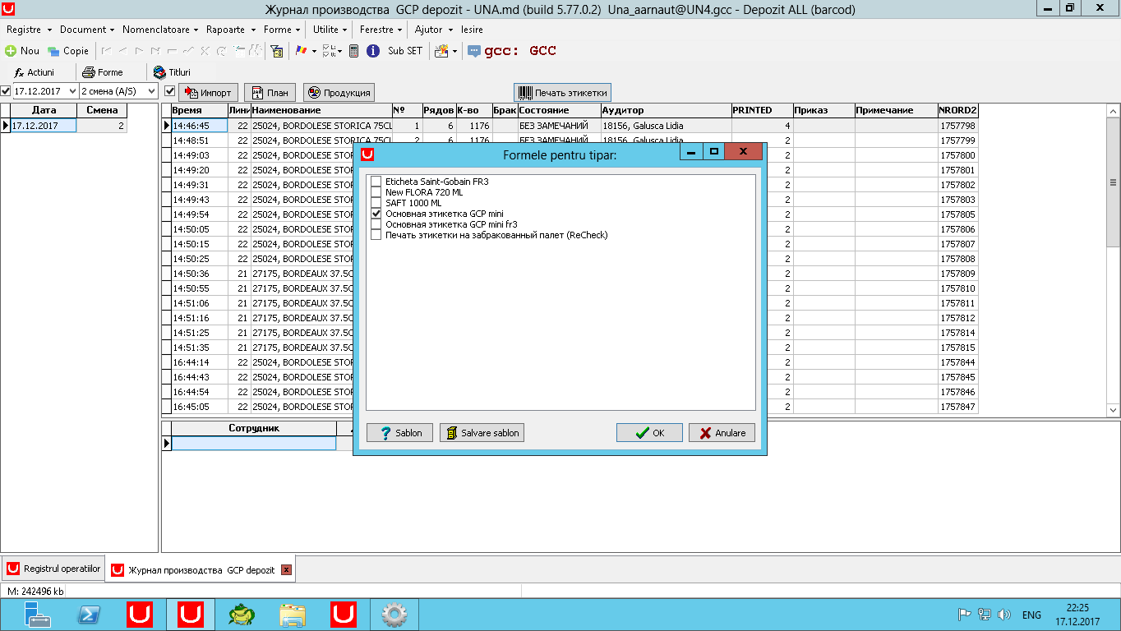Click the Sablon button in the dialog
This screenshot has height=631, width=1121.
pyautogui.click(x=399, y=433)
